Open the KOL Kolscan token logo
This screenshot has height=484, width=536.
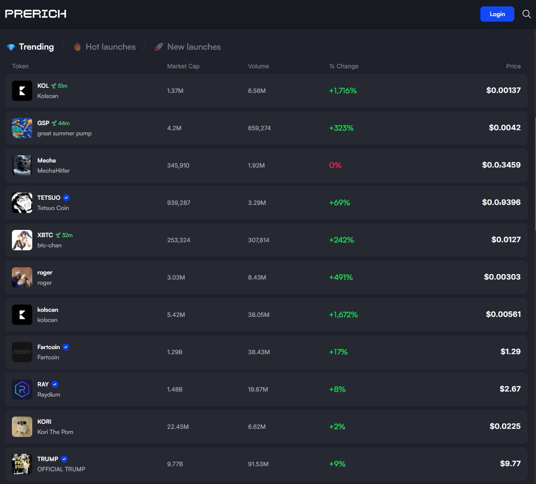tap(22, 91)
